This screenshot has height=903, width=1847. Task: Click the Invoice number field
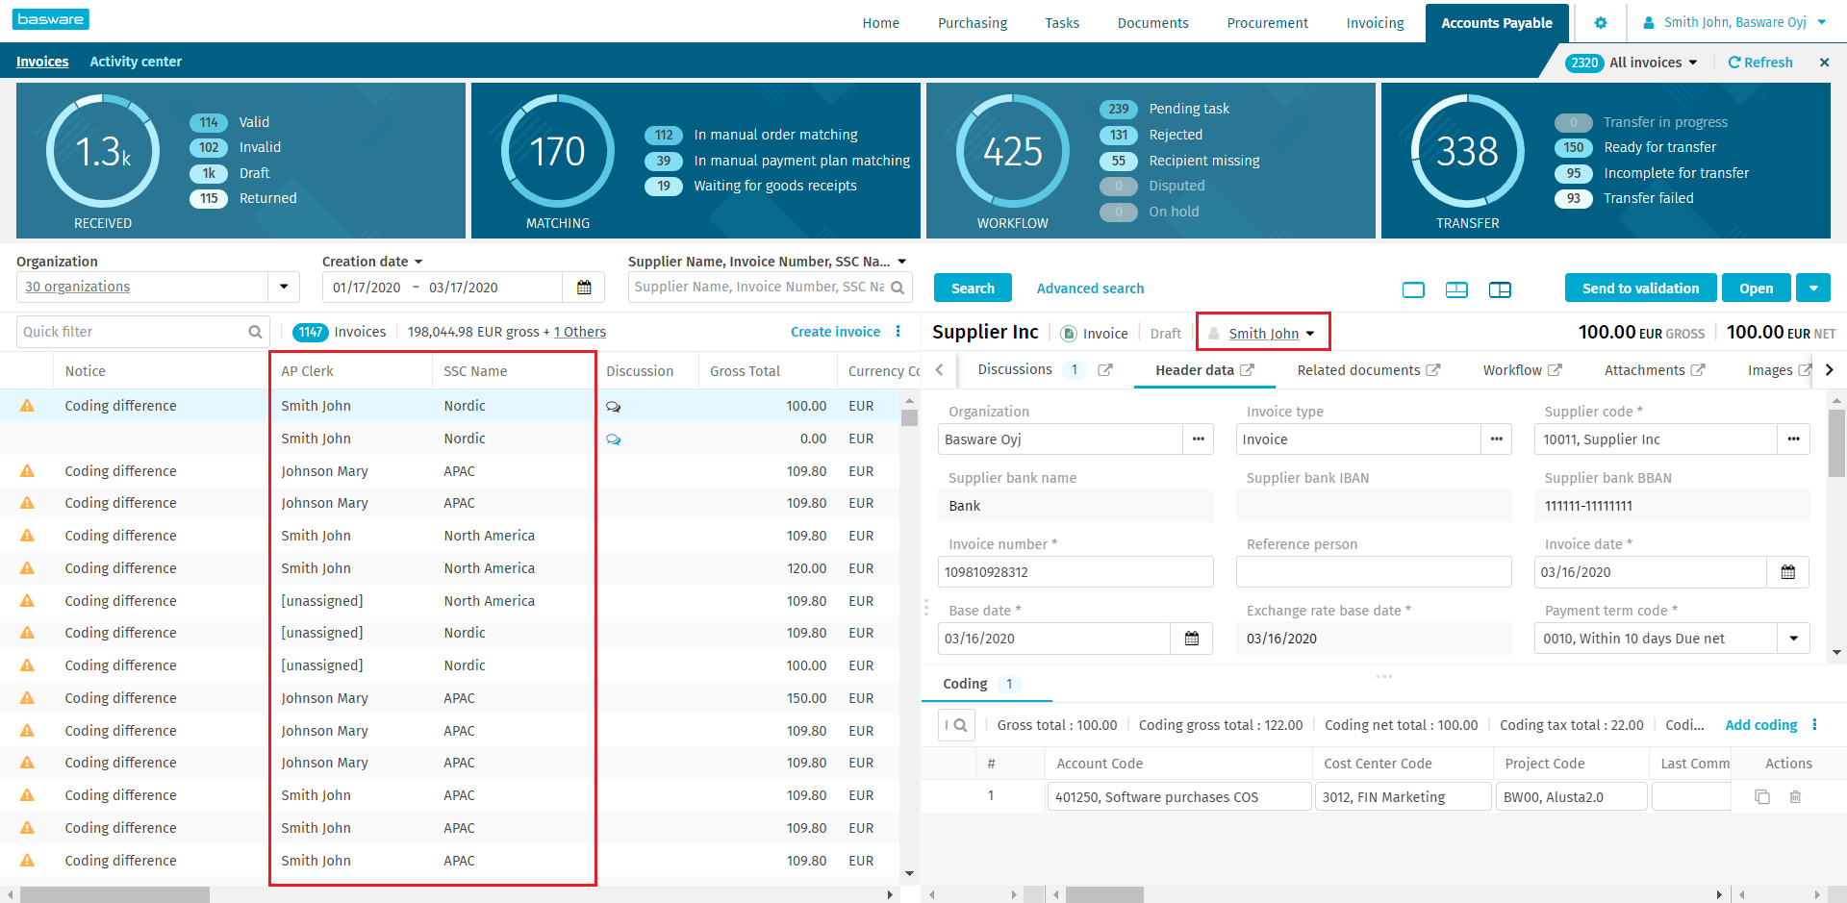[x=1075, y=572]
